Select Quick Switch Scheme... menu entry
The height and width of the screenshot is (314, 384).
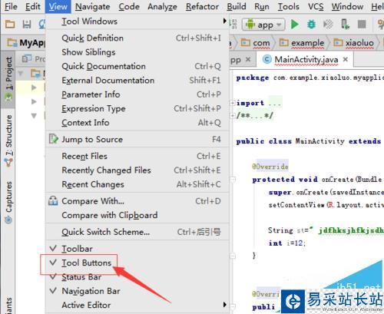click(x=137, y=232)
